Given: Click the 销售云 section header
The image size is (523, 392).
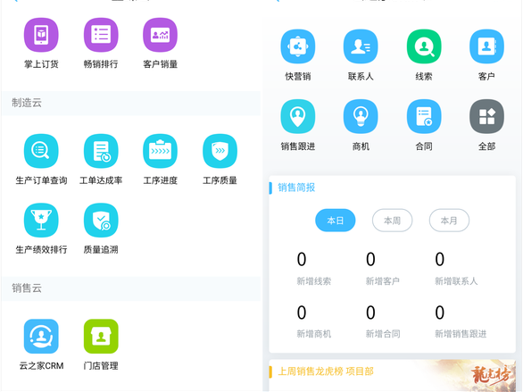Looking at the screenshot, I should click(130, 288).
